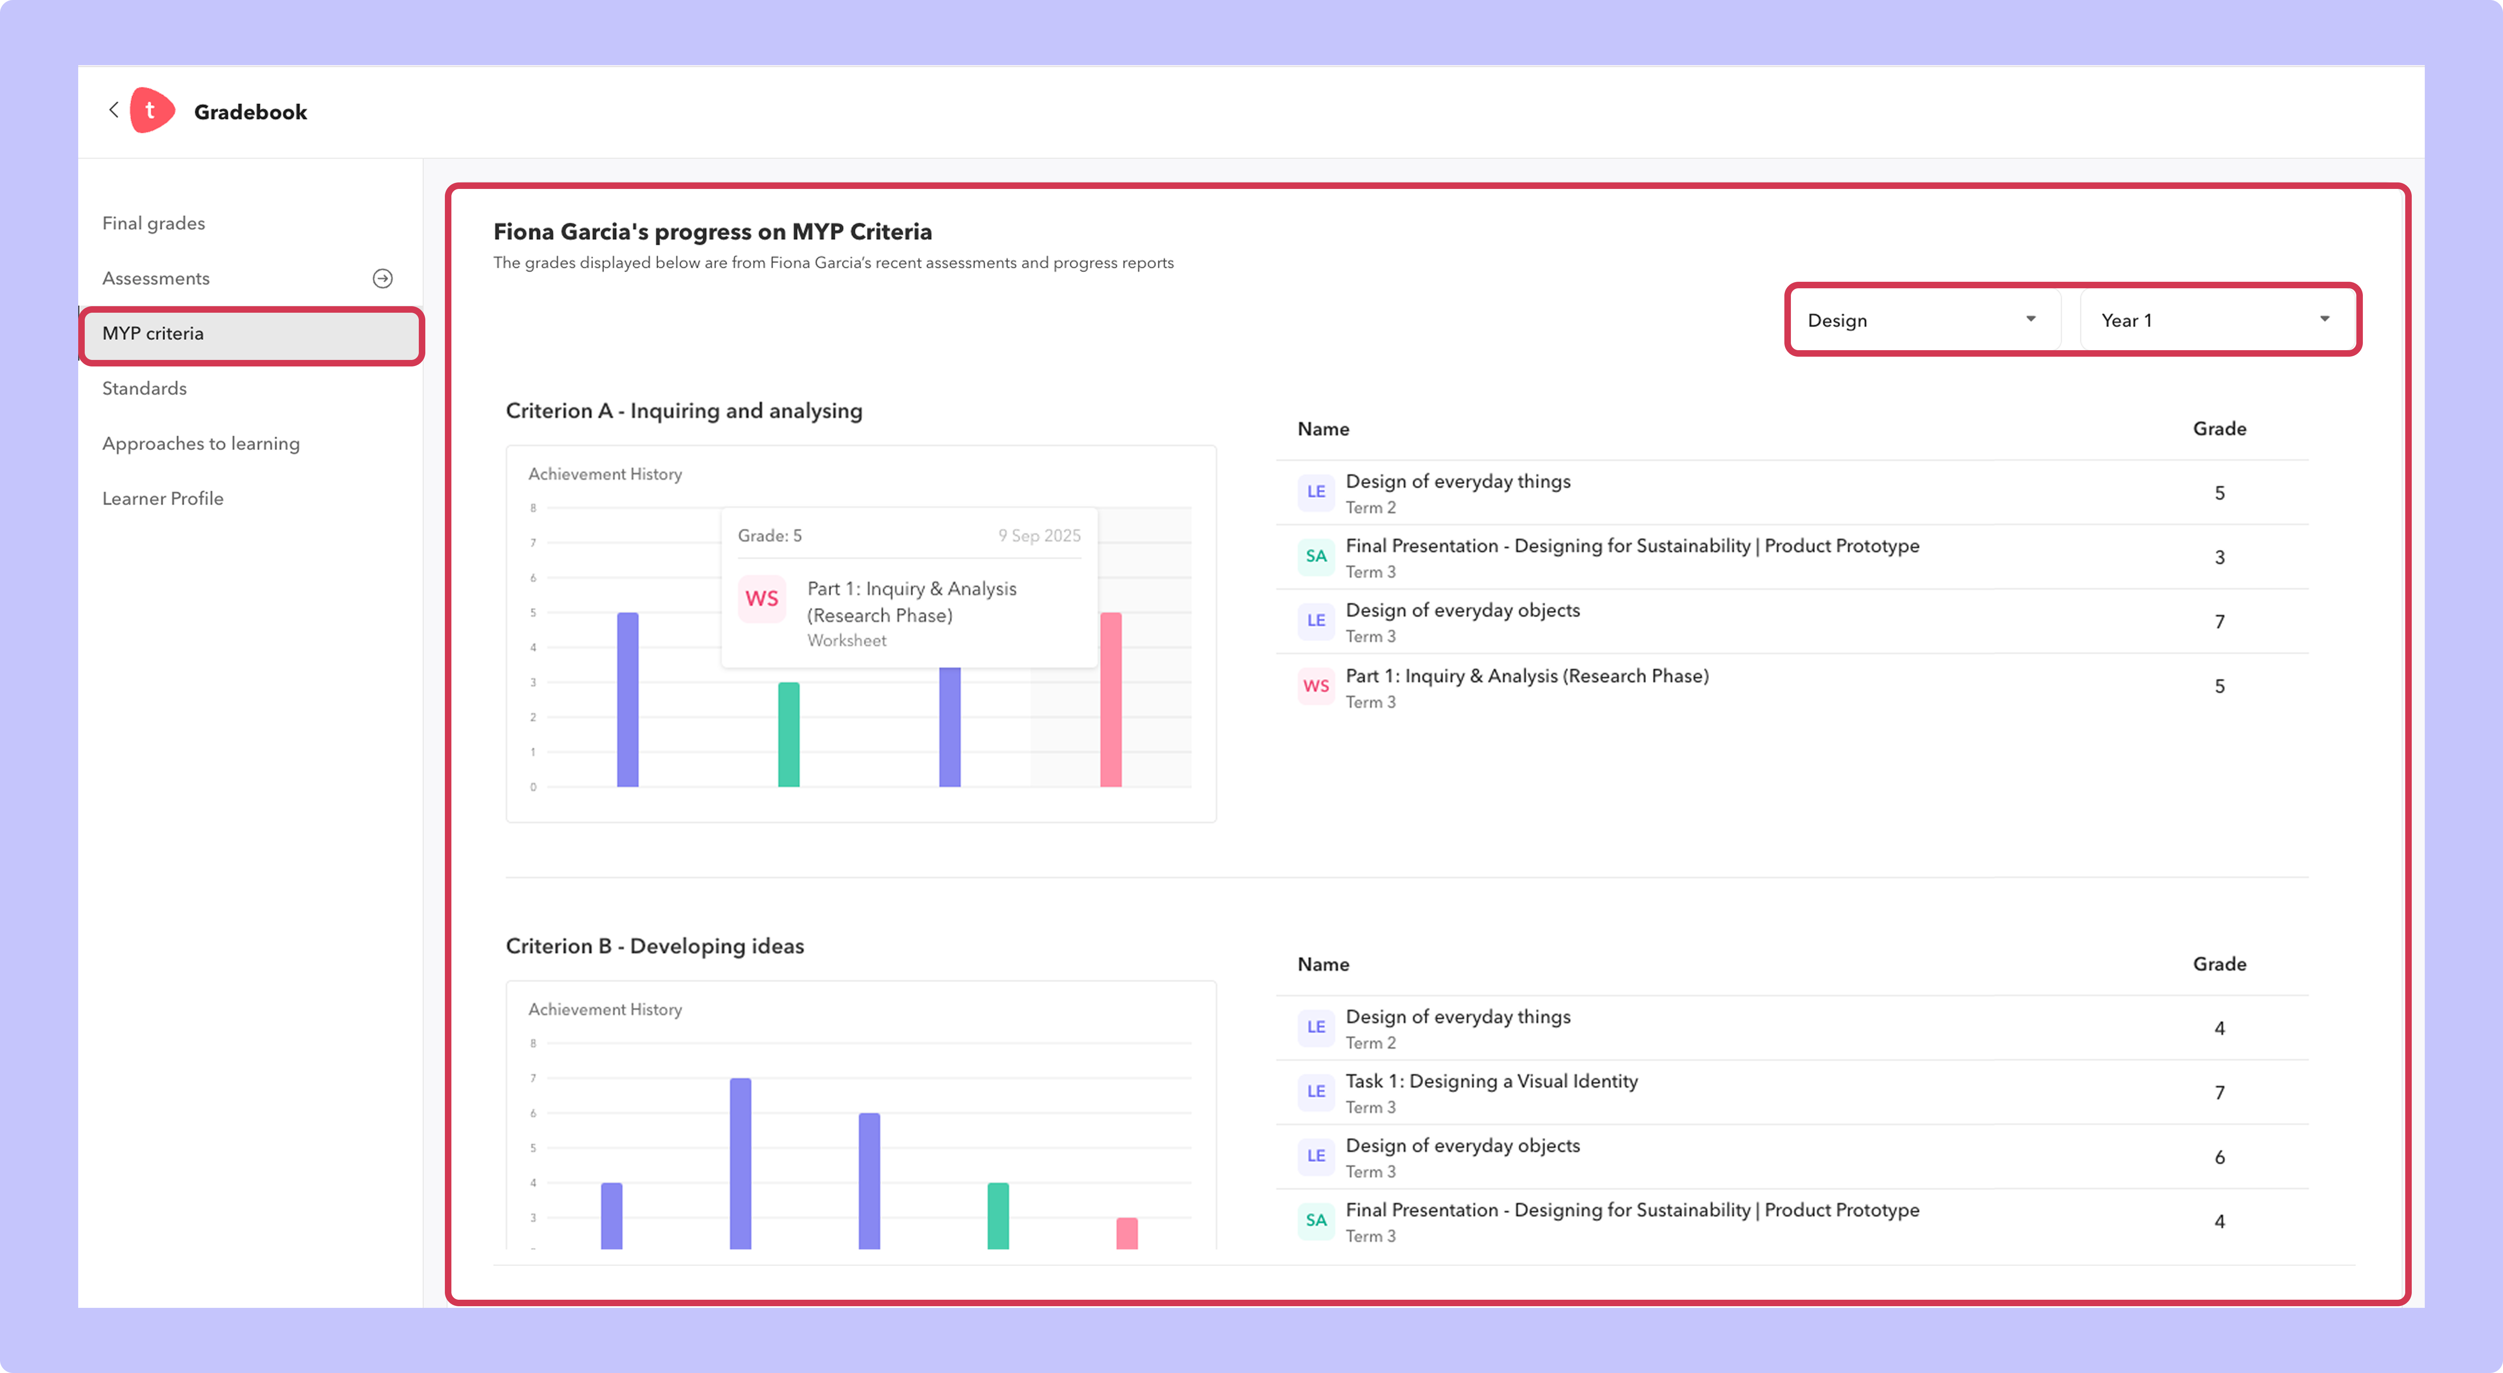Click grade 6 for Criterion B Design of everyday objects
Screen dimensions: 2503x1373
pos(2219,1158)
